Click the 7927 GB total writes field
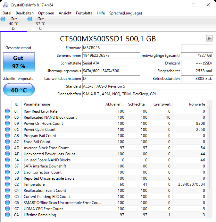The image size is (216, 222). point(197,55)
